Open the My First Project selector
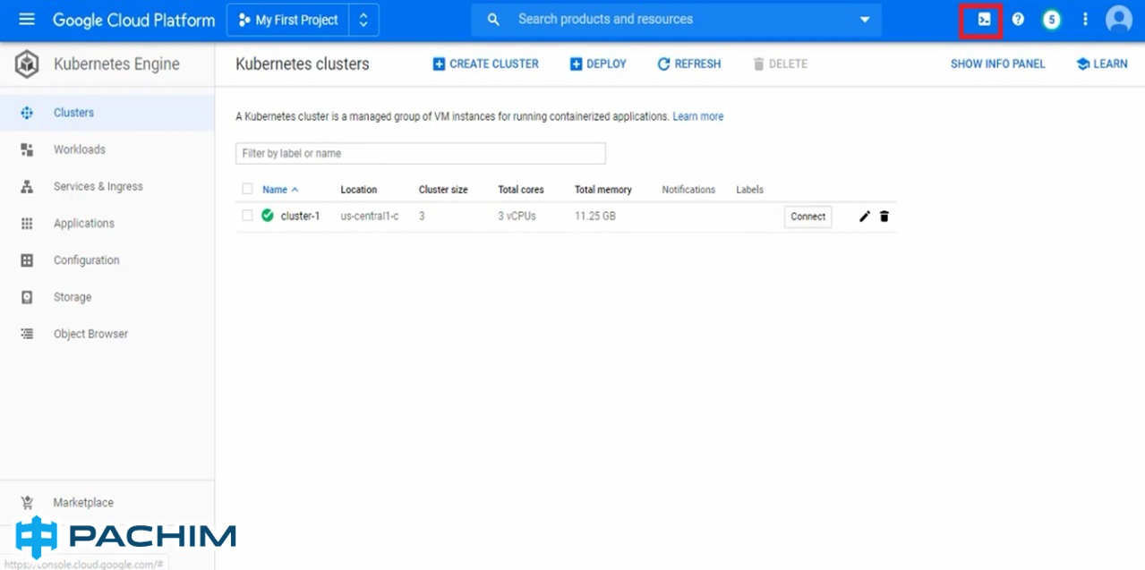This screenshot has height=570, width=1145. [x=287, y=20]
